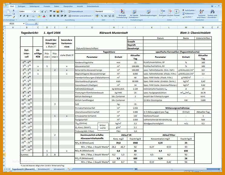Click the accounting currency format icon
Screen dimensions: 225x175
(x=97, y=16)
